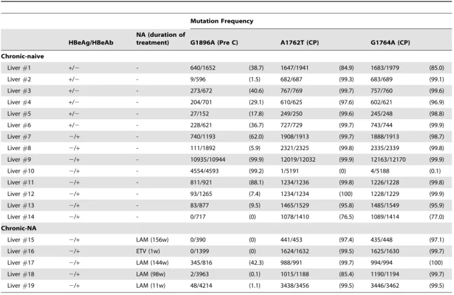
Task: Select the 'HBeAg/HBeAb' column header
Action: coord(91,42)
